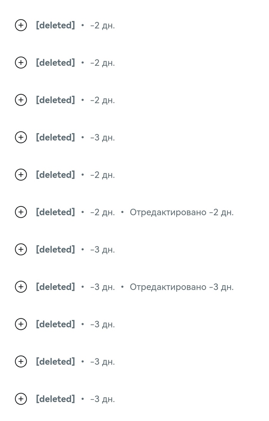
Task: Click [deleted] name beside Отредактировано 3 дн.
Action: click(55, 287)
